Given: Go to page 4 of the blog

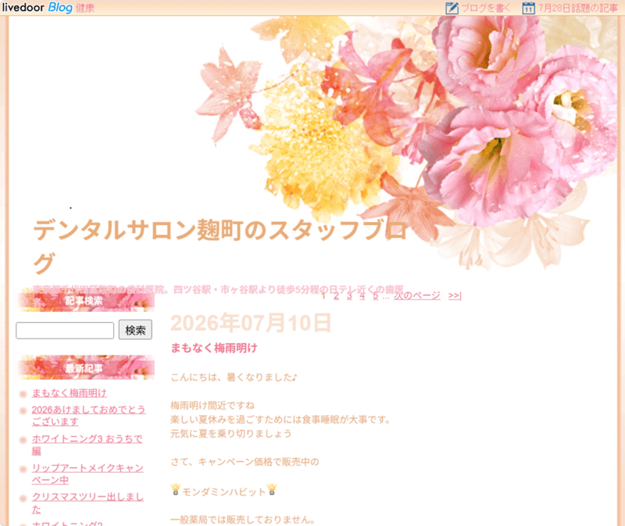Looking at the screenshot, I should point(362,296).
